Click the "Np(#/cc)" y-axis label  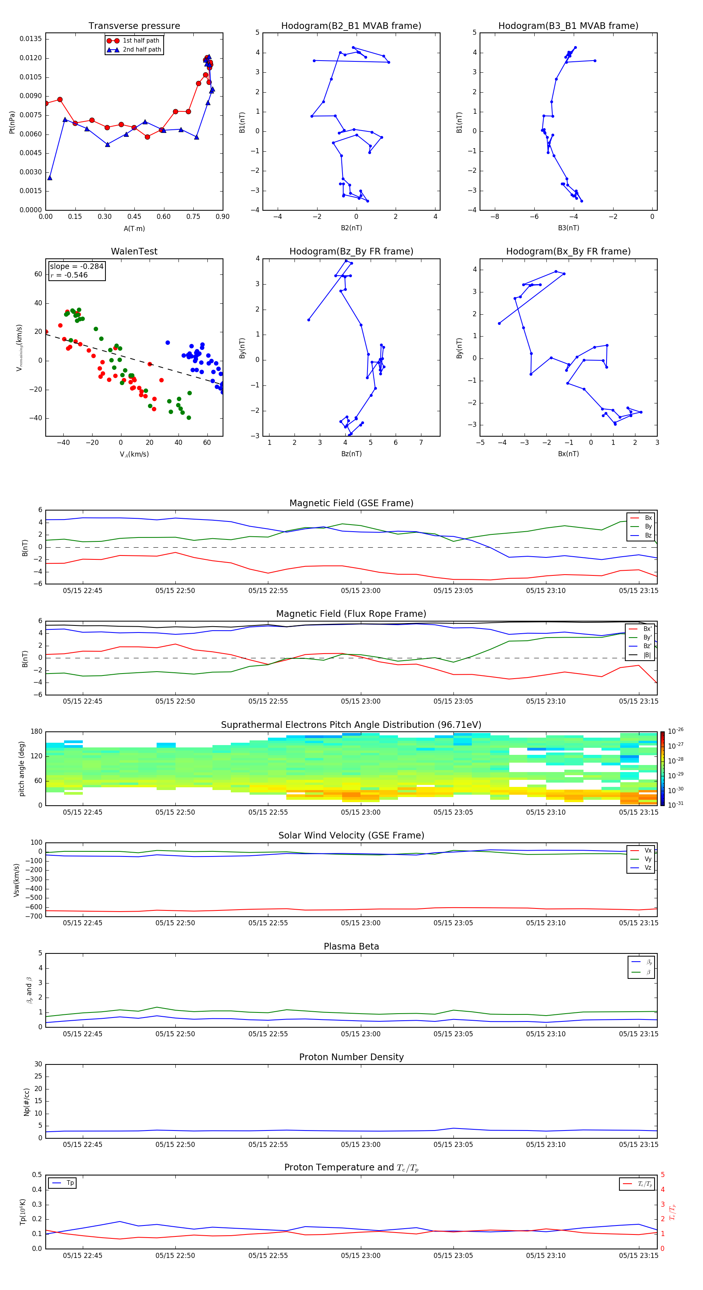(x=27, y=1102)
